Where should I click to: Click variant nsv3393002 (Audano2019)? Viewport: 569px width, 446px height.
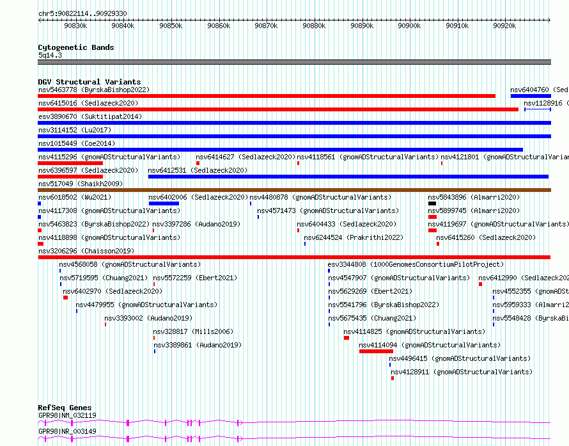(x=148, y=318)
